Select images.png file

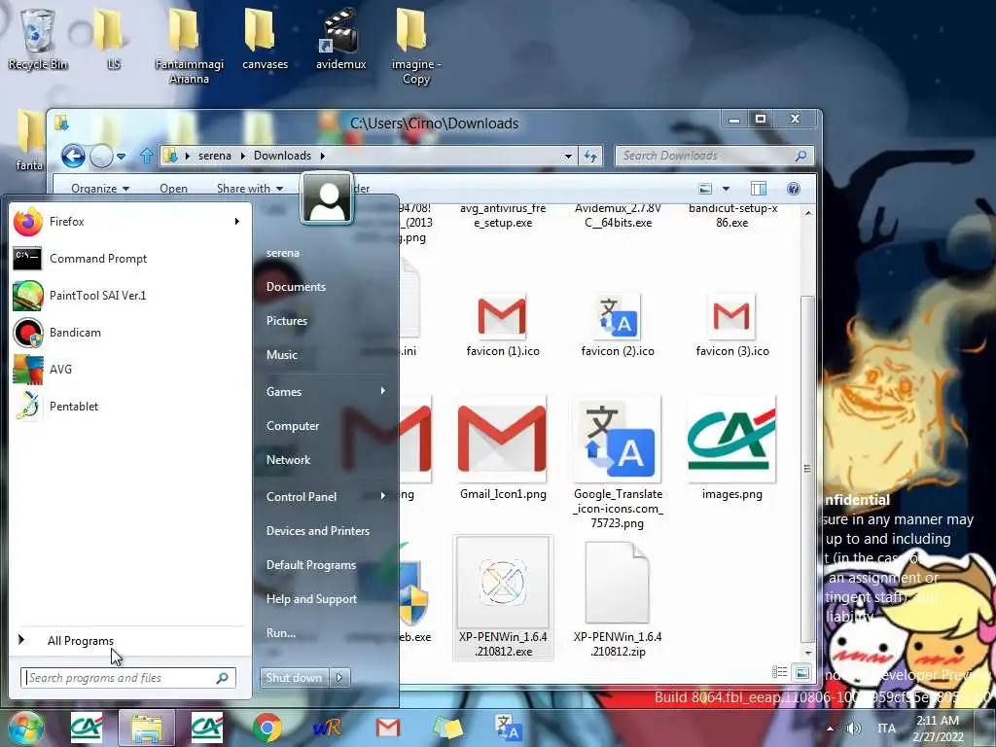tap(731, 447)
